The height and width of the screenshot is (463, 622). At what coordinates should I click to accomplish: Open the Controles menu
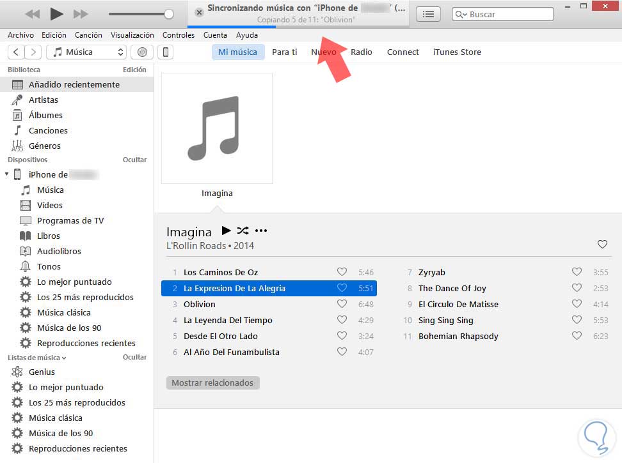(179, 35)
